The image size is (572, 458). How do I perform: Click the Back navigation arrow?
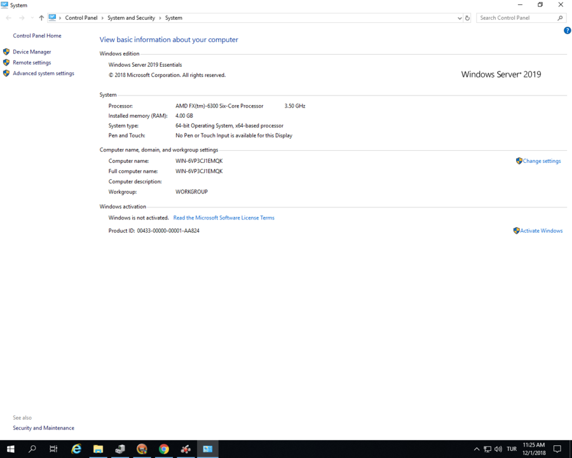coord(9,18)
